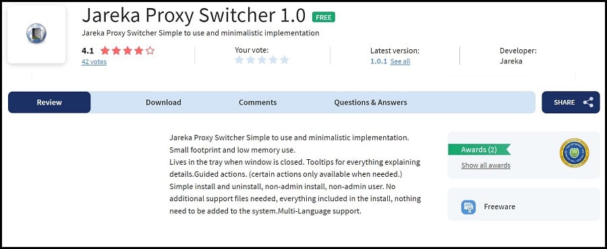Click the Awards (2) green ribbon

(479, 150)
